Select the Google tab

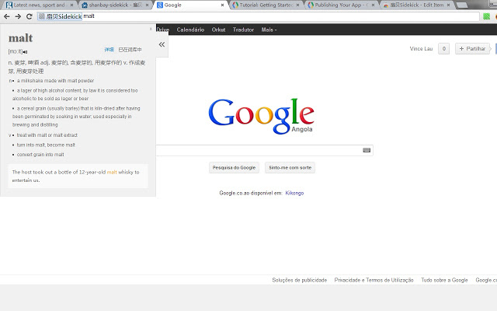[190, 5]
